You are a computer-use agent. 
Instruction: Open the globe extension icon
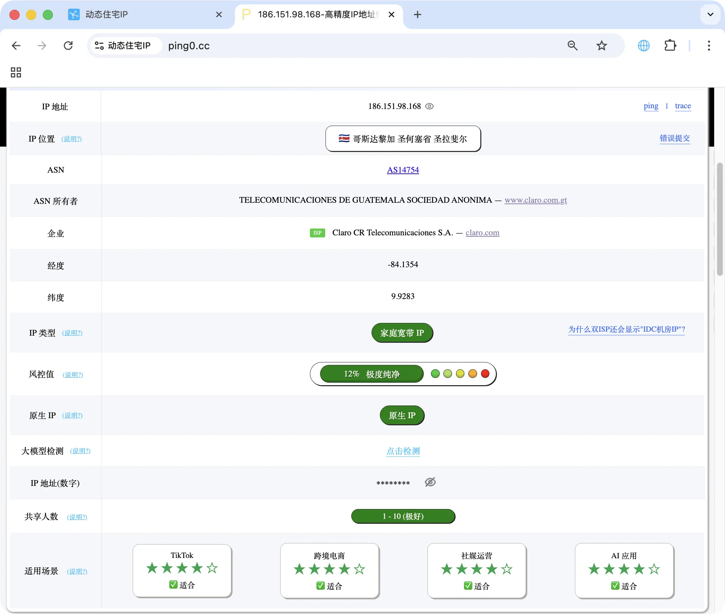click(643, 46)
